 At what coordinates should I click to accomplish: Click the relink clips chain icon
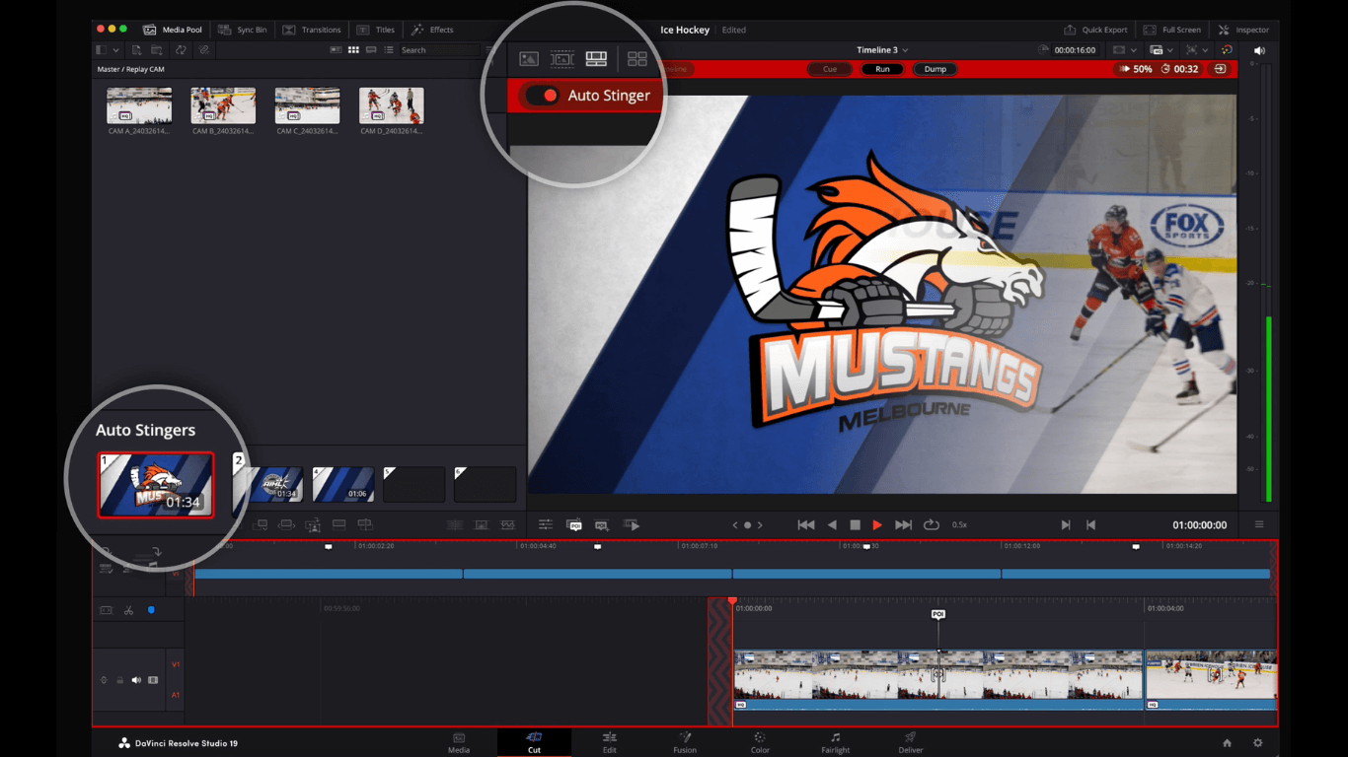(x=203, y=49)
